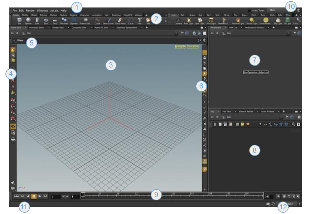Viewport: 311px width, 214px height.
Task: Expand scene view path obj dropdown
Action: coord(176,33)
